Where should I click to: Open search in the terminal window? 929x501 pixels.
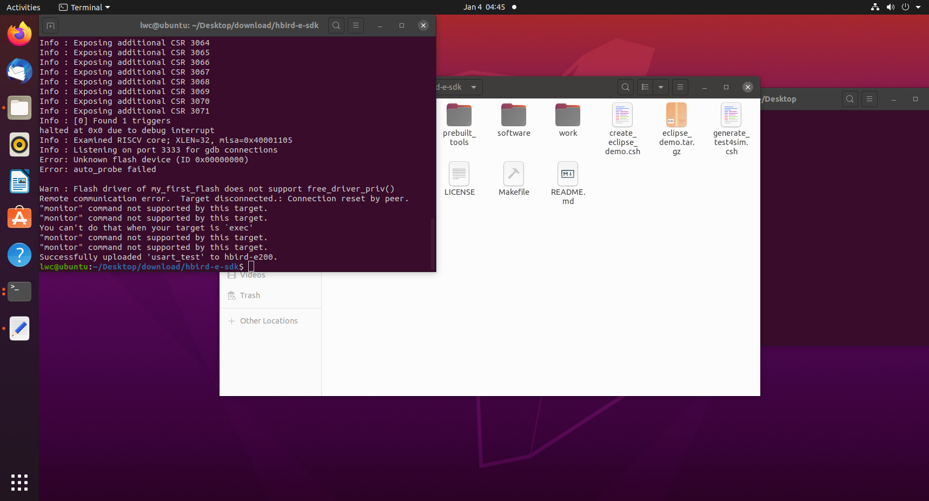coord(336,25)
